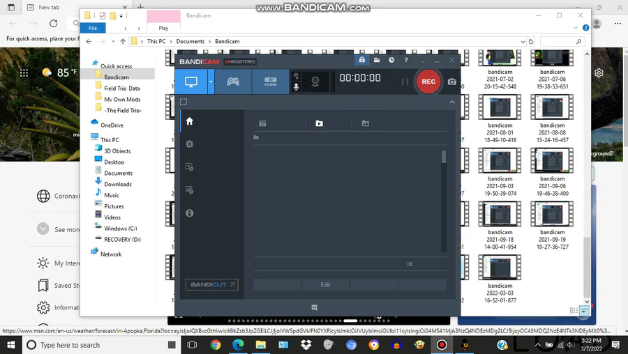Select the Videos folder tab icon
628x354 pixels.
(319, 123)
